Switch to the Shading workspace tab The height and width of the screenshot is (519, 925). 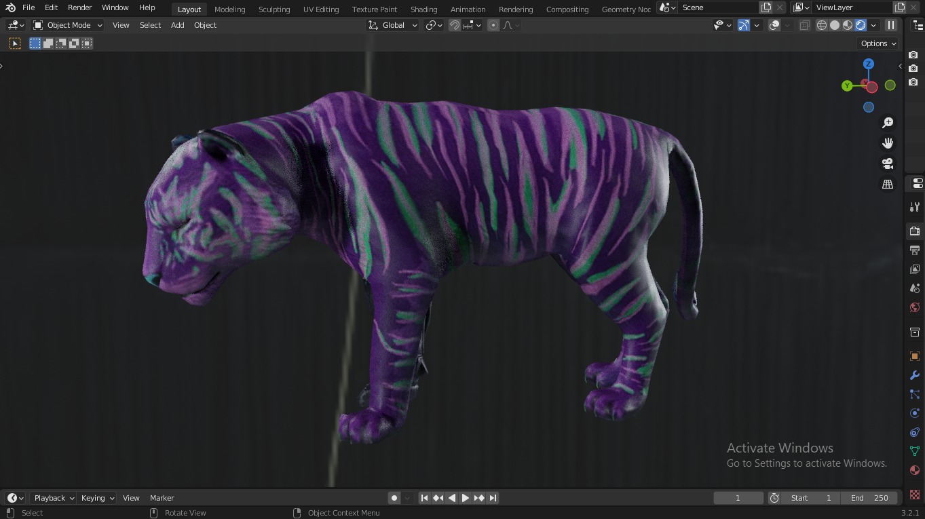pos(423,9)
